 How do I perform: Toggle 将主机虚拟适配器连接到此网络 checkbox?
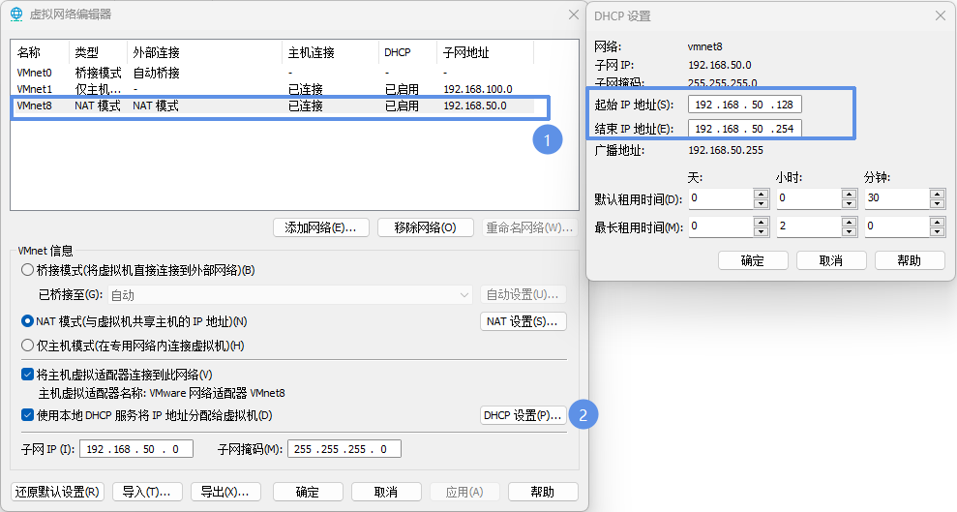(x=28, y=375)
